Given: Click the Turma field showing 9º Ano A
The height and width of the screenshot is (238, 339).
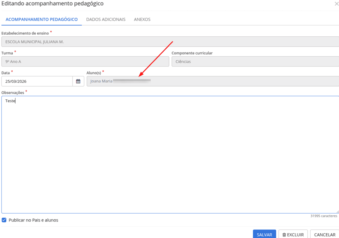Looking at the screenshot, I should 85,62.
